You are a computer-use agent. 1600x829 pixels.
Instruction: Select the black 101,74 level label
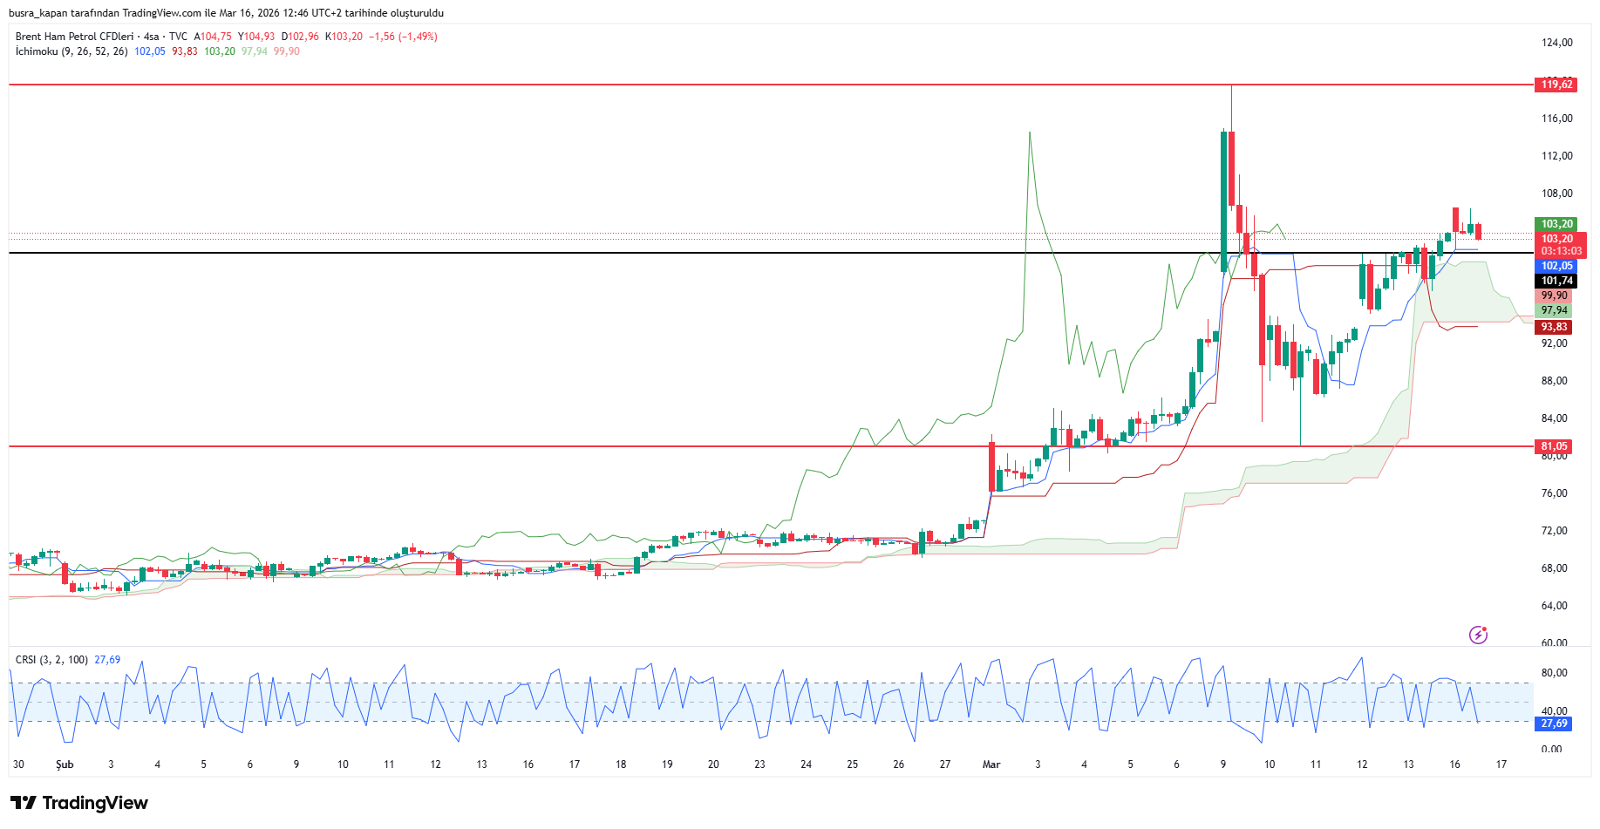(1556, 281)
